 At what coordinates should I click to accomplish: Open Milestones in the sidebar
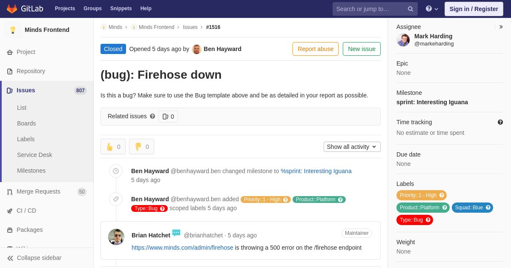31,171
